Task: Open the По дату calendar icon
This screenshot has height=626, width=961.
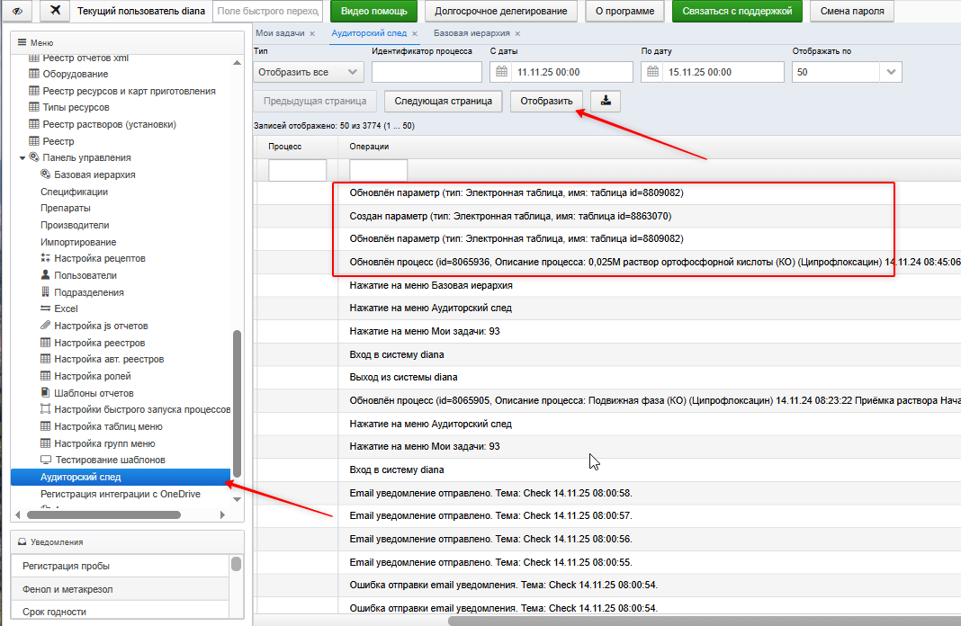Action: 652,72
